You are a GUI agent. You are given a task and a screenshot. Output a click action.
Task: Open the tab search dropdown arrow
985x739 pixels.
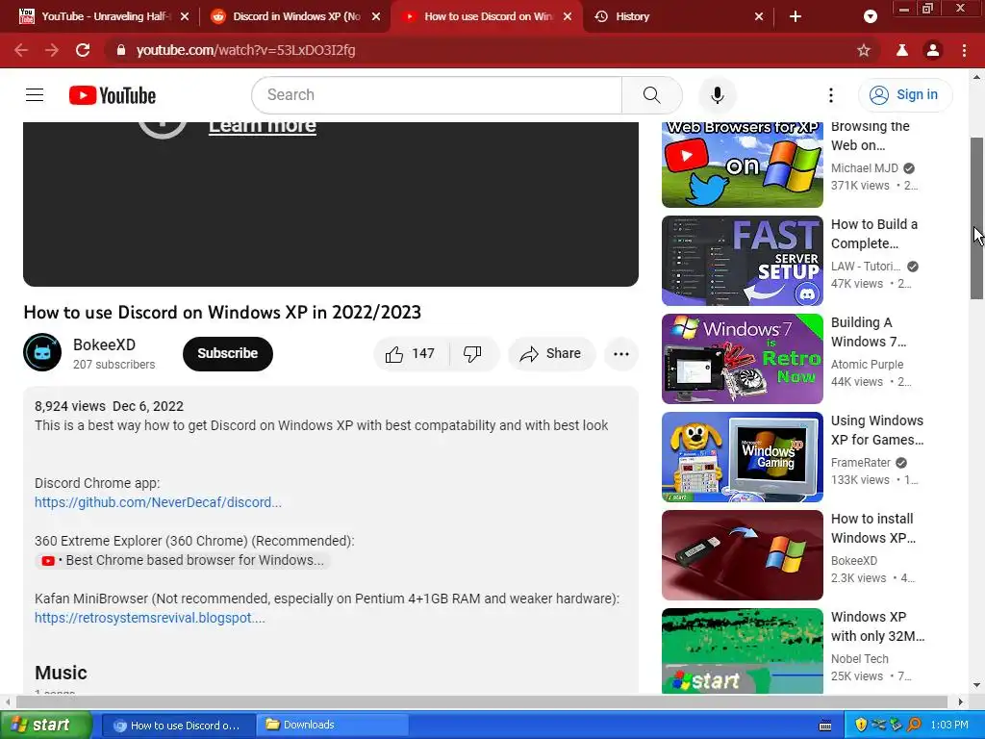tap(870, 16)
